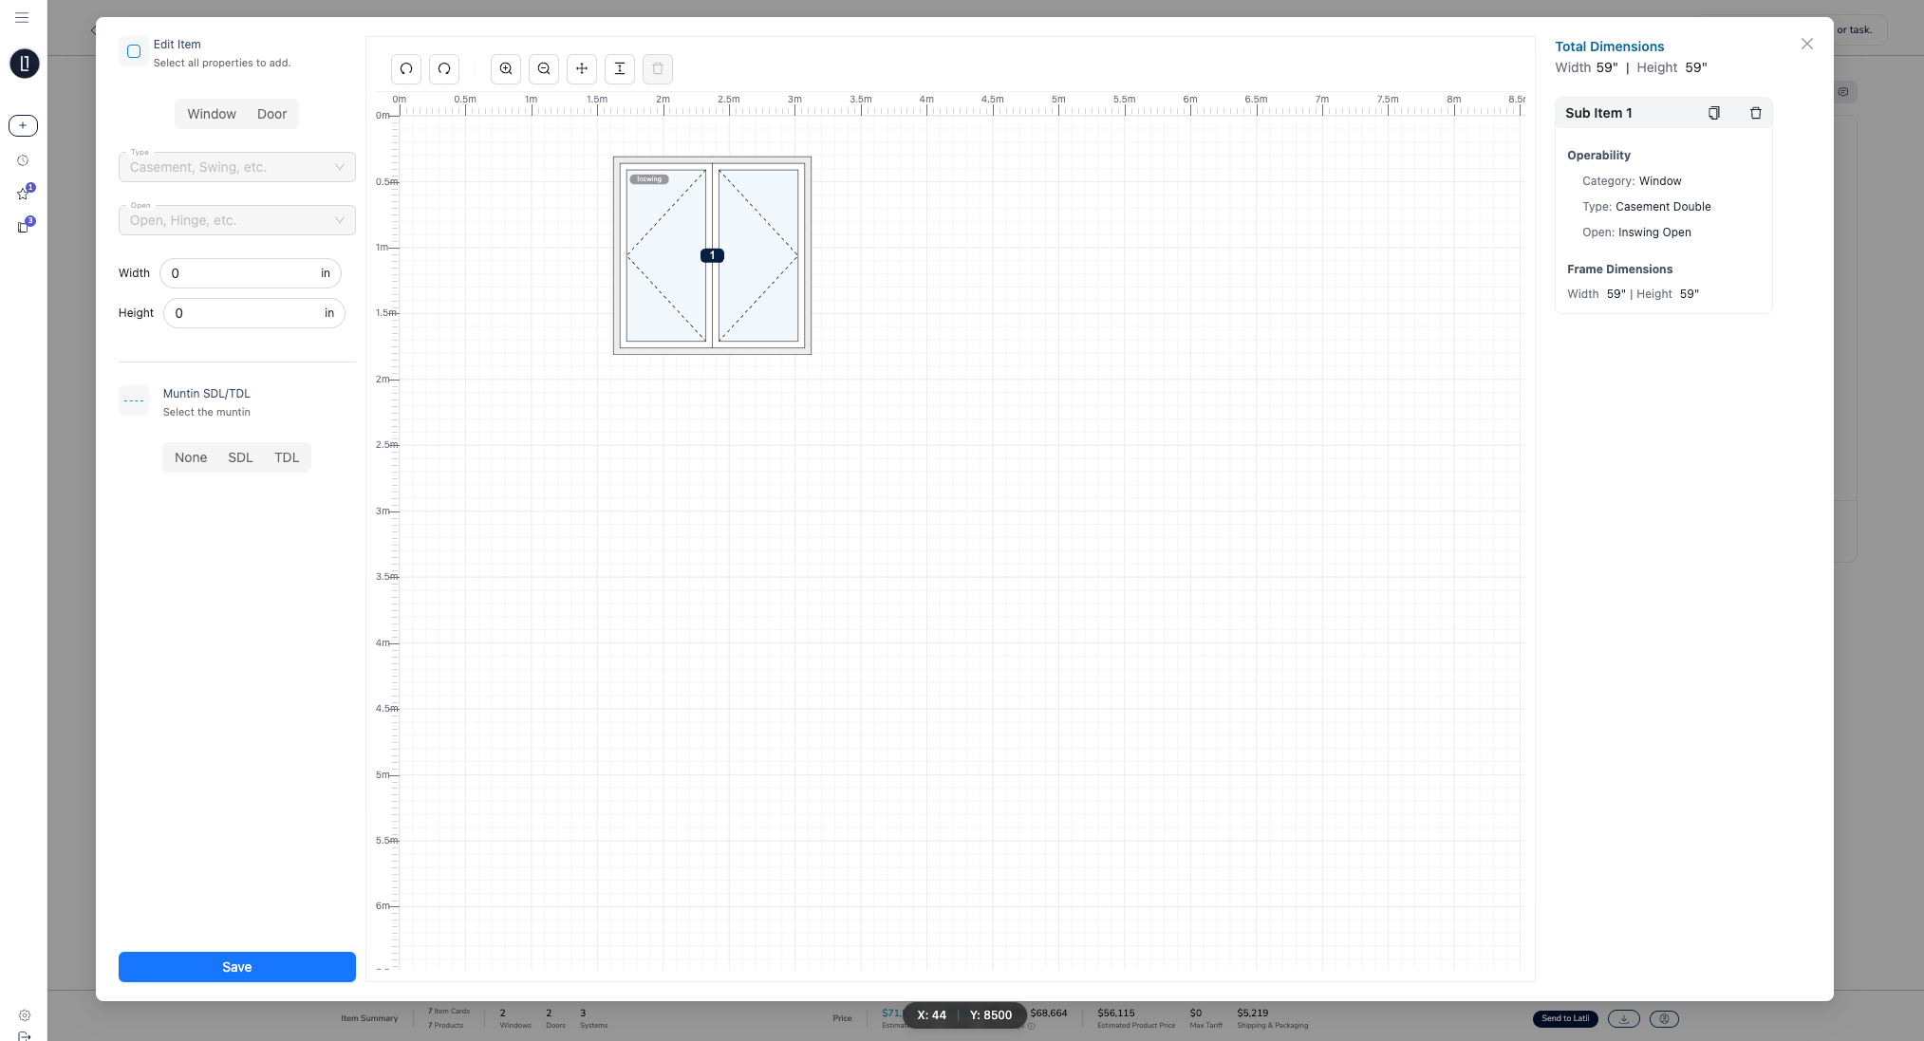Select the None muntin option
This screenshot has width=1924, height=1041.
pos(191,457)
